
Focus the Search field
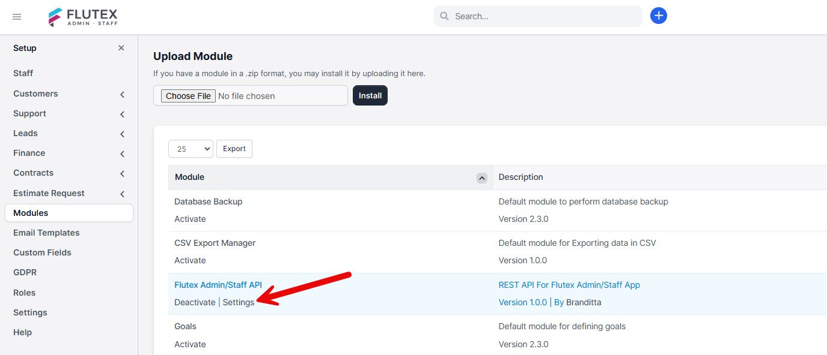tap(538, 16)
